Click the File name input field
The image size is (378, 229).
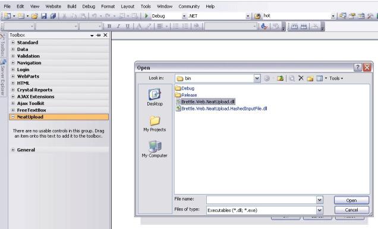[262, 200]
